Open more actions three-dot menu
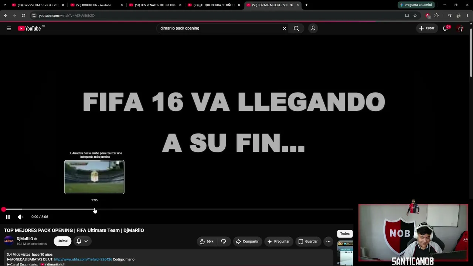 pyautogui.click(x=328, y=242)
